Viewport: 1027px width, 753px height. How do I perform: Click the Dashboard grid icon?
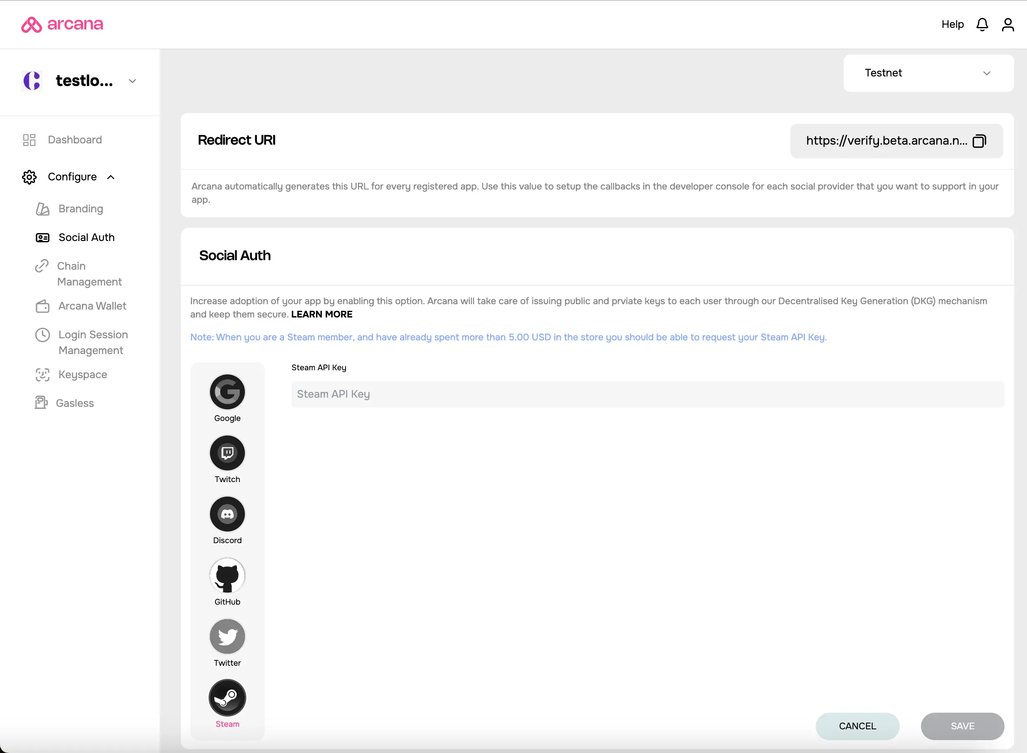coord(29,140)
